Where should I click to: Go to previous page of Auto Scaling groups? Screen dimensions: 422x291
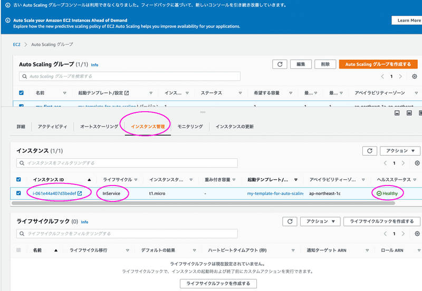tap(382, 76)
